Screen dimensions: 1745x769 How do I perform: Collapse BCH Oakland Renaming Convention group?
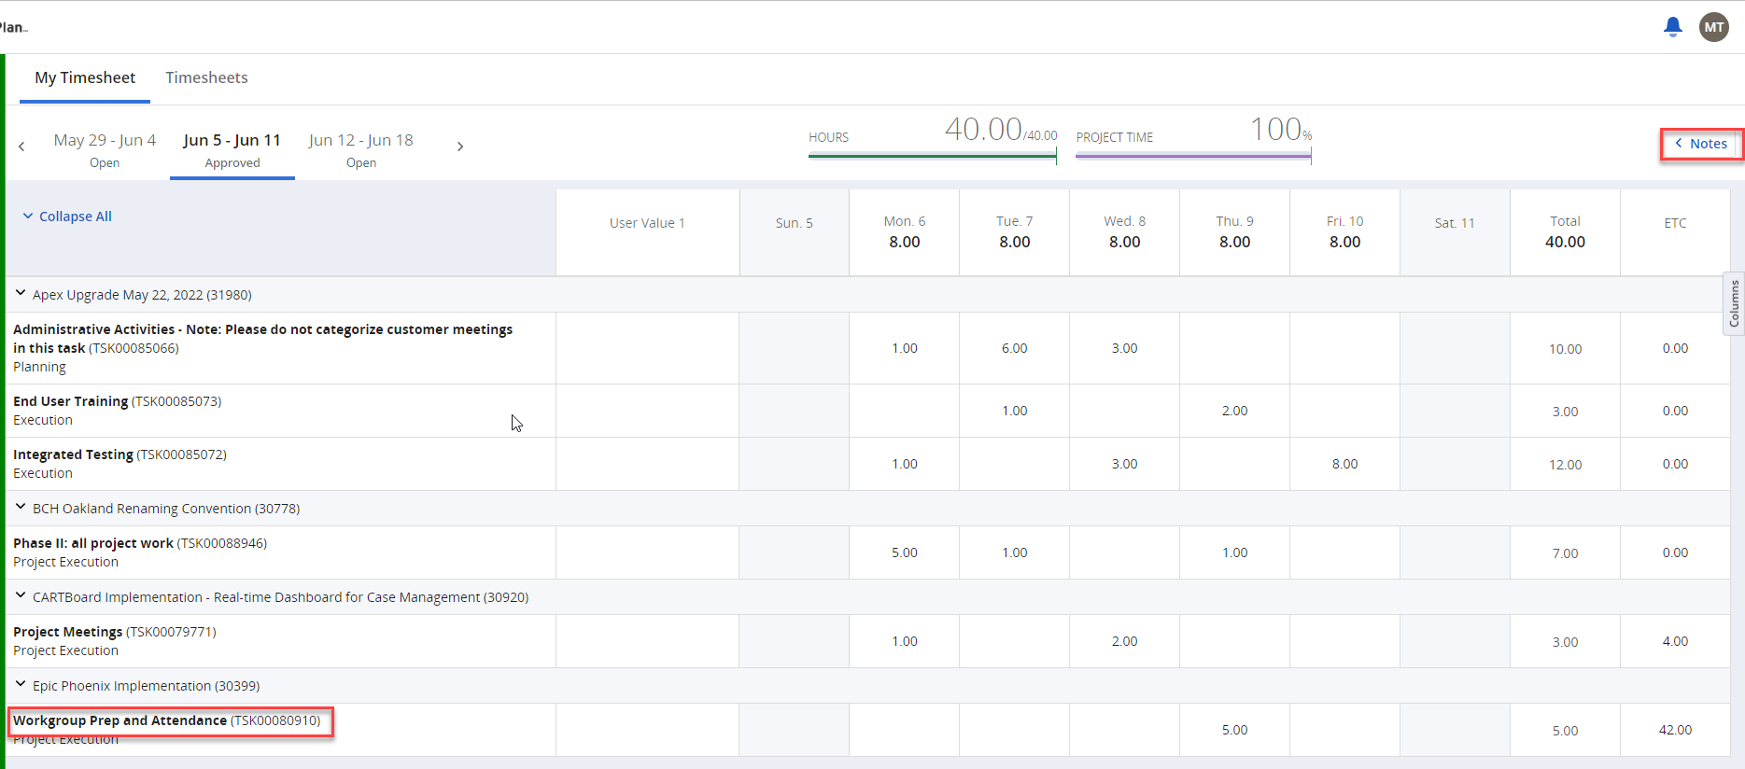point(21,508)
